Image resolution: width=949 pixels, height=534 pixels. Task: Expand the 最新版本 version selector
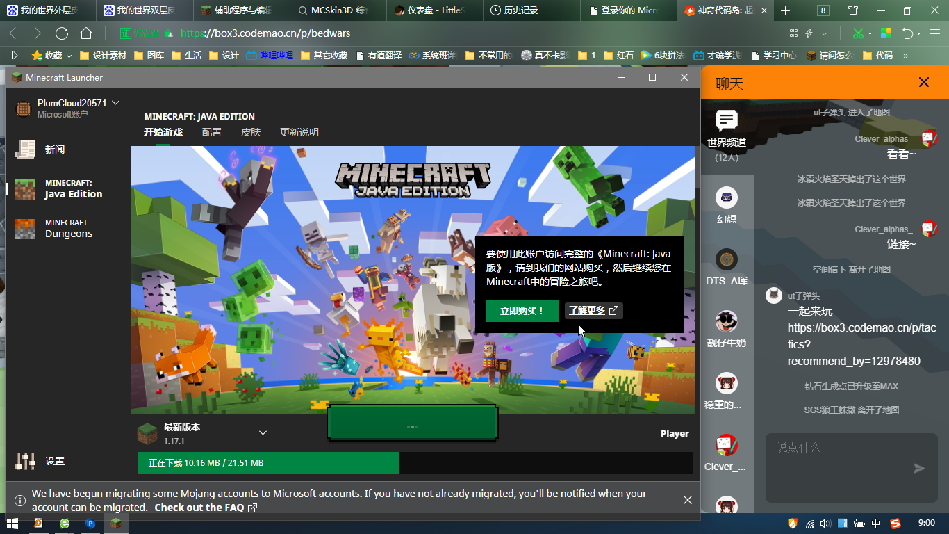pyautogui.click(x=263, y=433)
